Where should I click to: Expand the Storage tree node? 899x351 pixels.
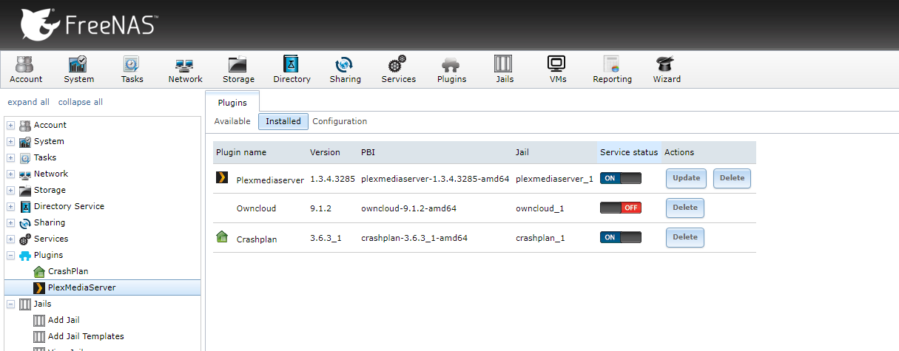click(x=11, y=190)
